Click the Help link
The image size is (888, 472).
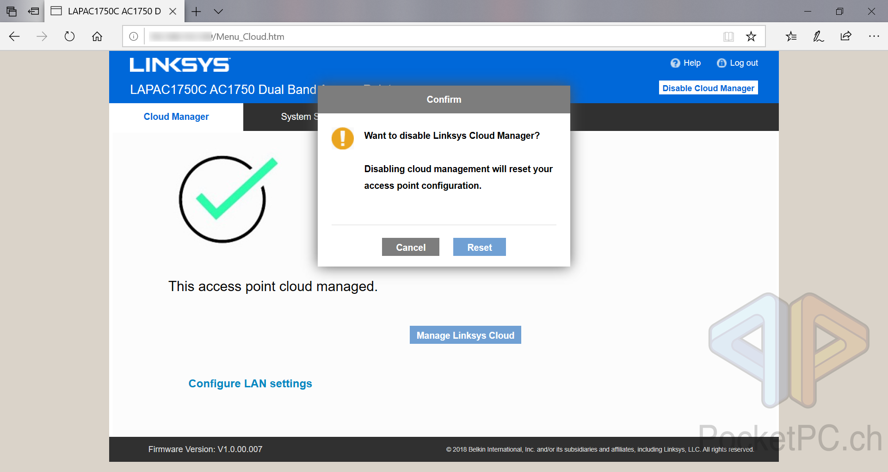click(x=692, y=63)
